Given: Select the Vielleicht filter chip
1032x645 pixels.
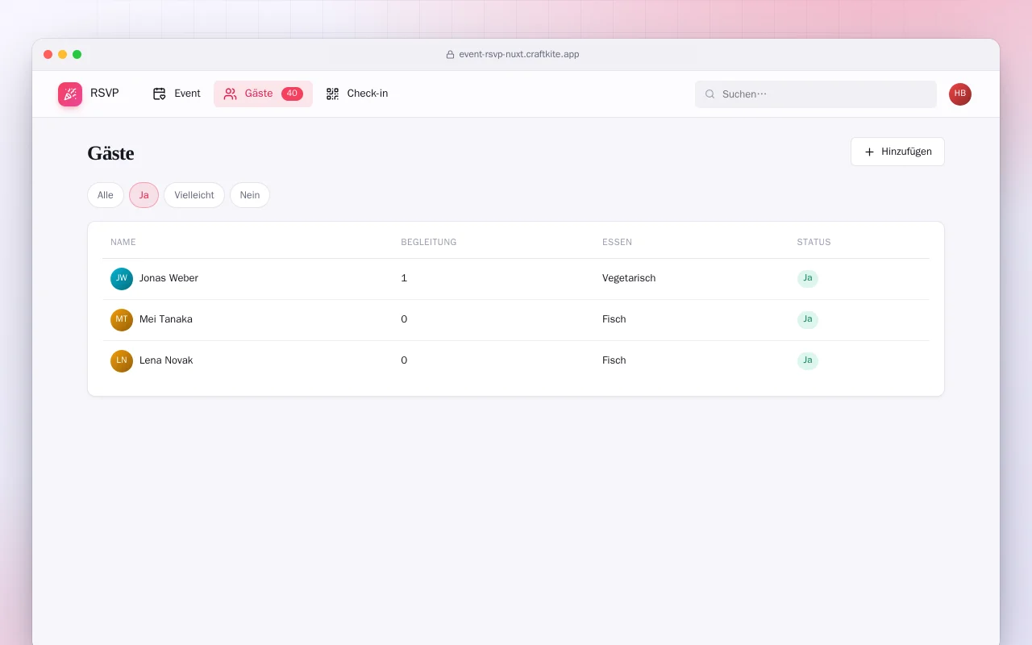Looking at the screenshot, I should [194, 195].
